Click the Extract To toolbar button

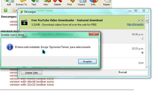click(21, 3)
